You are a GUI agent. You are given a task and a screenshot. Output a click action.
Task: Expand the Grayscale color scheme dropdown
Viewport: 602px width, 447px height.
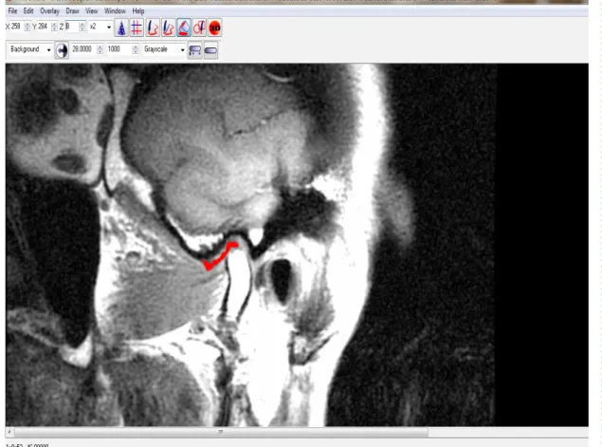(x=164, y=49)
